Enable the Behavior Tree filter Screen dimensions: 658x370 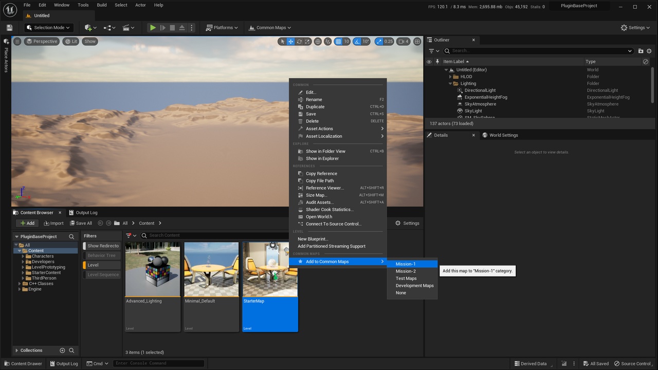coord(102,255)
